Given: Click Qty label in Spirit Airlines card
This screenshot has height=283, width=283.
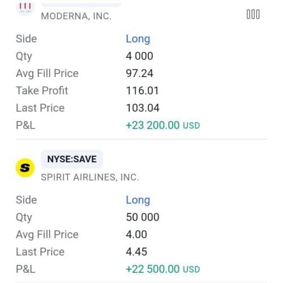Looking at the screenshot, I should [x=24, y=217].
